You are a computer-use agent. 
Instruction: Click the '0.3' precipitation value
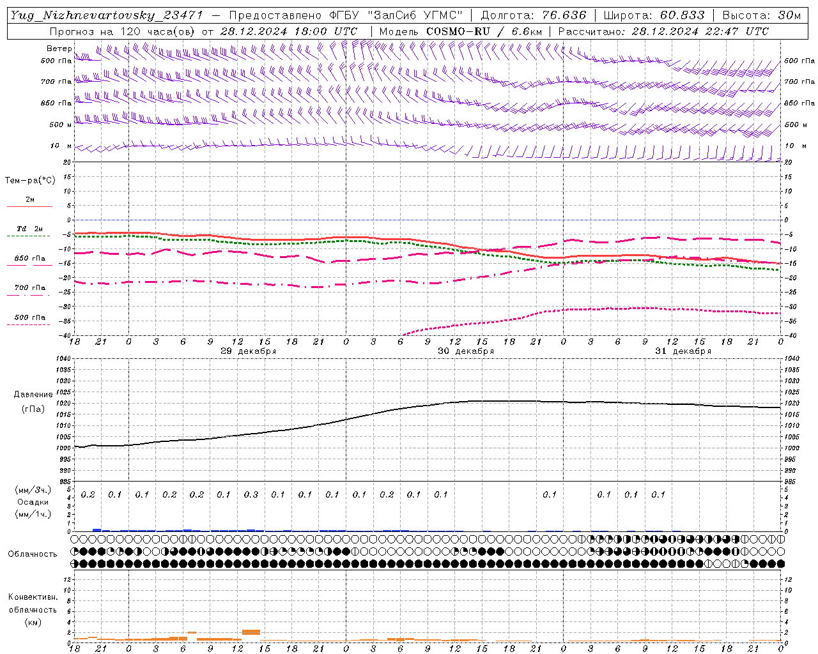[251, 495]
